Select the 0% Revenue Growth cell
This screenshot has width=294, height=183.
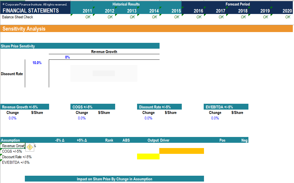coord(68,57)
